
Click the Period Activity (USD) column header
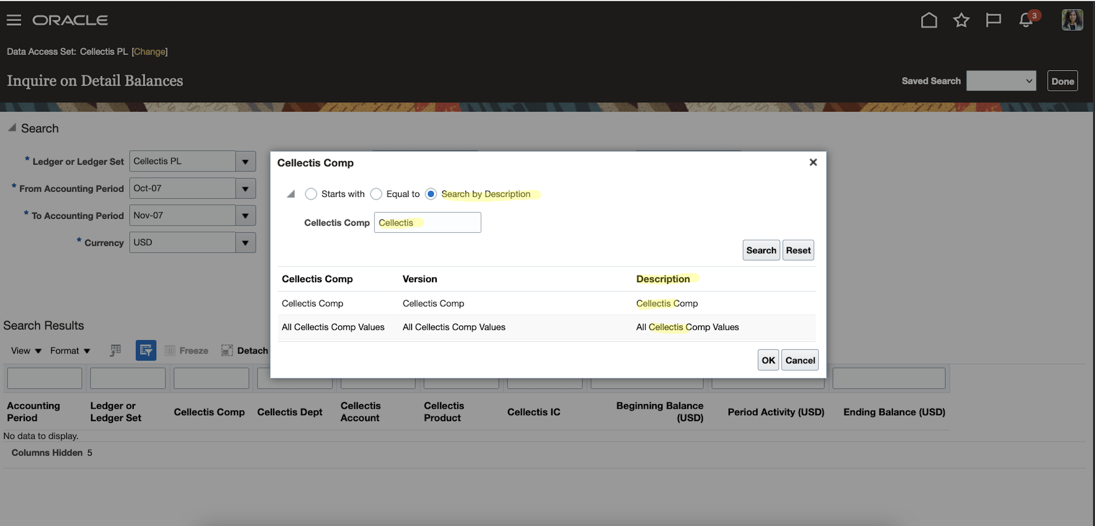pos(776,412)
